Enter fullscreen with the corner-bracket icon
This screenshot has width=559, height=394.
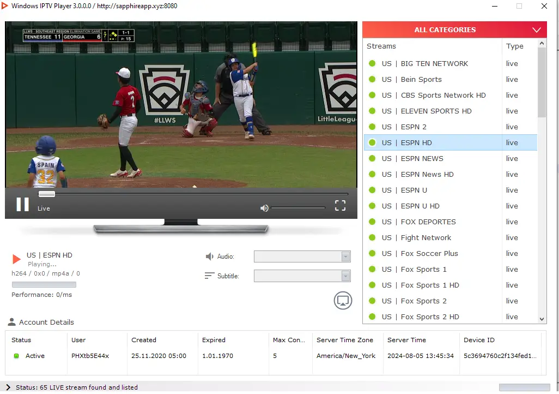(x=340, y=205)
